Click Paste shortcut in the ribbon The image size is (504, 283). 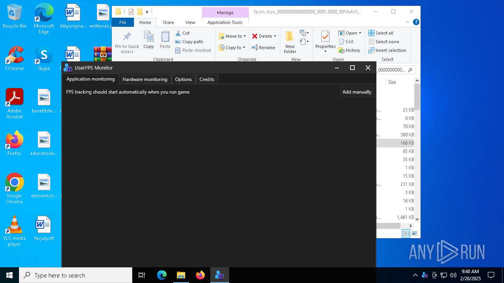[193, 50]
